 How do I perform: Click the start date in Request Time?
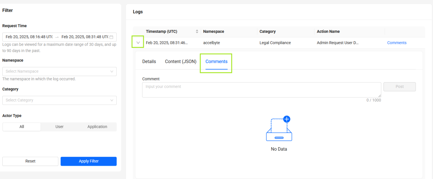(29, 37)
